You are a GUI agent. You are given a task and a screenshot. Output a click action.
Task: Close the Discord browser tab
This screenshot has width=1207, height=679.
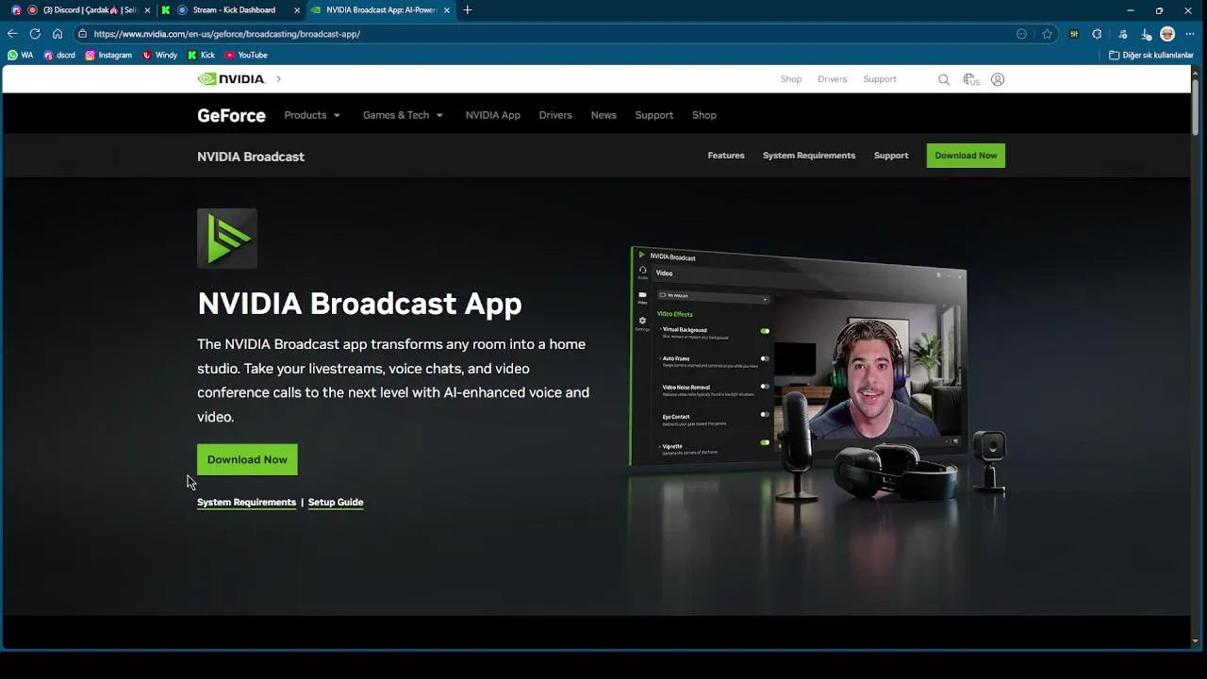tap(147, 10)
